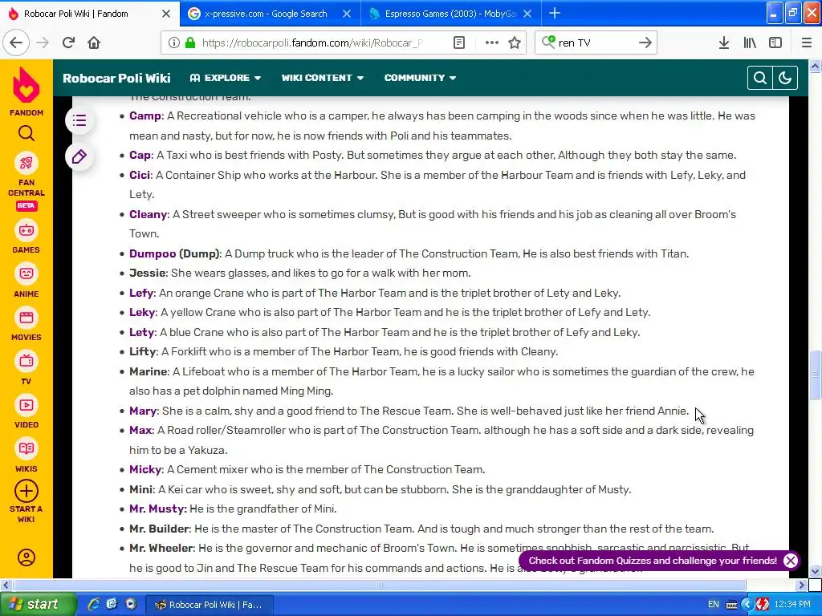Open the Camp character link
The image size is (822, 616).
[x=145, y=115]
